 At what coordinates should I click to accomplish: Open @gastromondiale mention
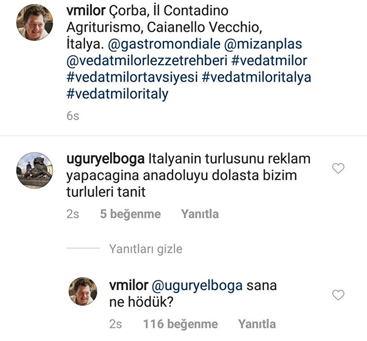pyautogui.click(x=164, y=44)
